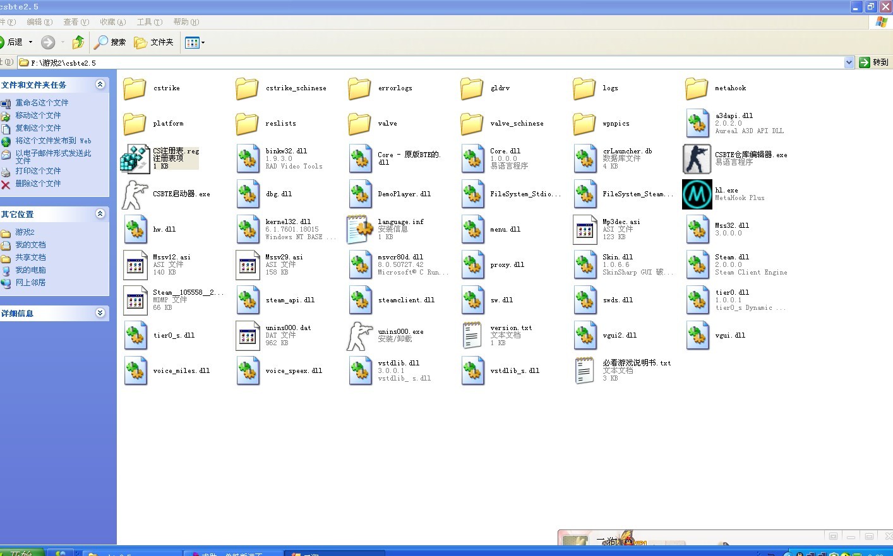Select the a3dapi.dll file icon
The image size is (893, 556).
(x=697, y=124)
